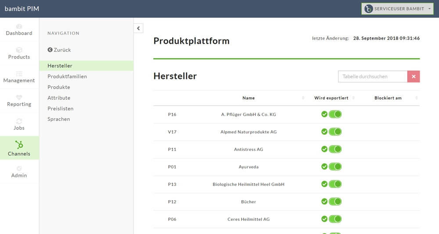Toggle export switch for Ceres Heilmittel AG
The width and height of the screenshot is (439, 234).
[x=335, y=219]
